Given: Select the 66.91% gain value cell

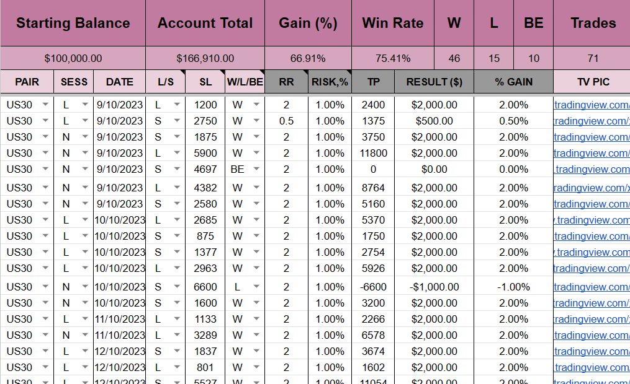Looking at the screenshot, I should [308, 58].
